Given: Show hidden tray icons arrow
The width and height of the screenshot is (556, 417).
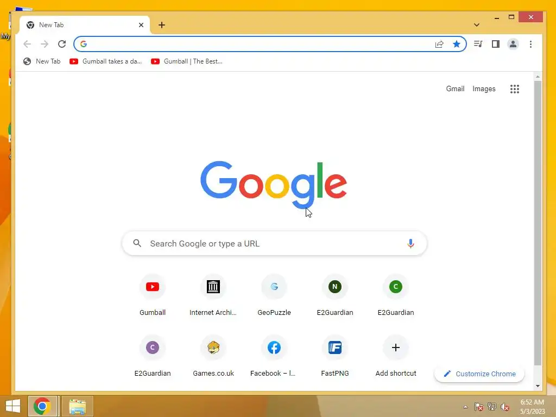Looking at the screenshot, I should click(x=465, y=407).
